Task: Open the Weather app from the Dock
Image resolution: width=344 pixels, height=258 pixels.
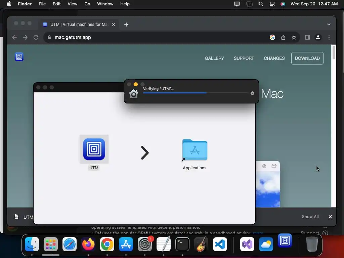Action: coord(266,244)
